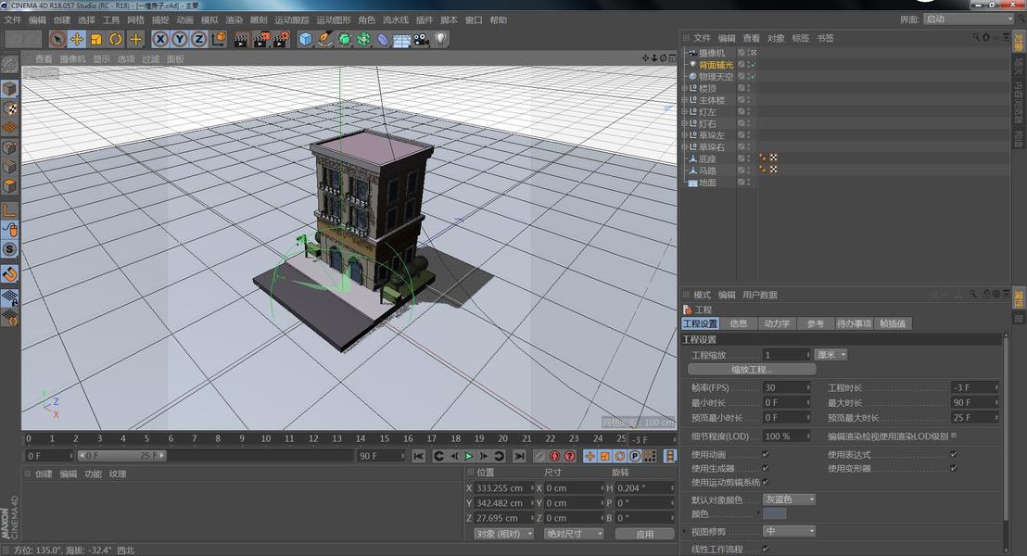
Task: Open the spline pen tool
Action: (x=324, y=40)
